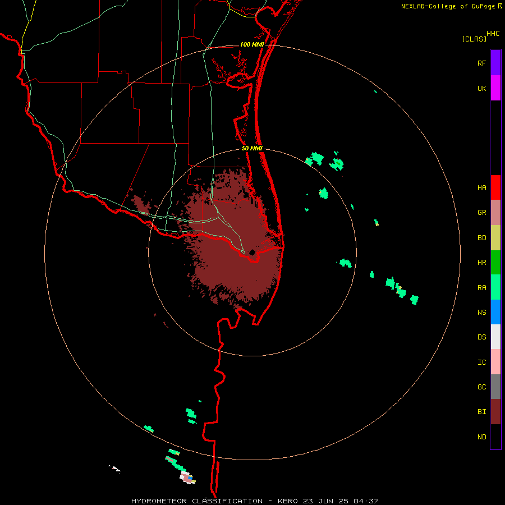Click the IC pink legend swatch

(495, 362)
